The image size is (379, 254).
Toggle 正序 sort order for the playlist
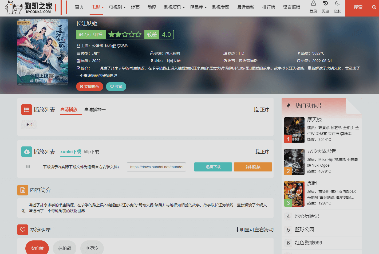click(x=262, y=110)
